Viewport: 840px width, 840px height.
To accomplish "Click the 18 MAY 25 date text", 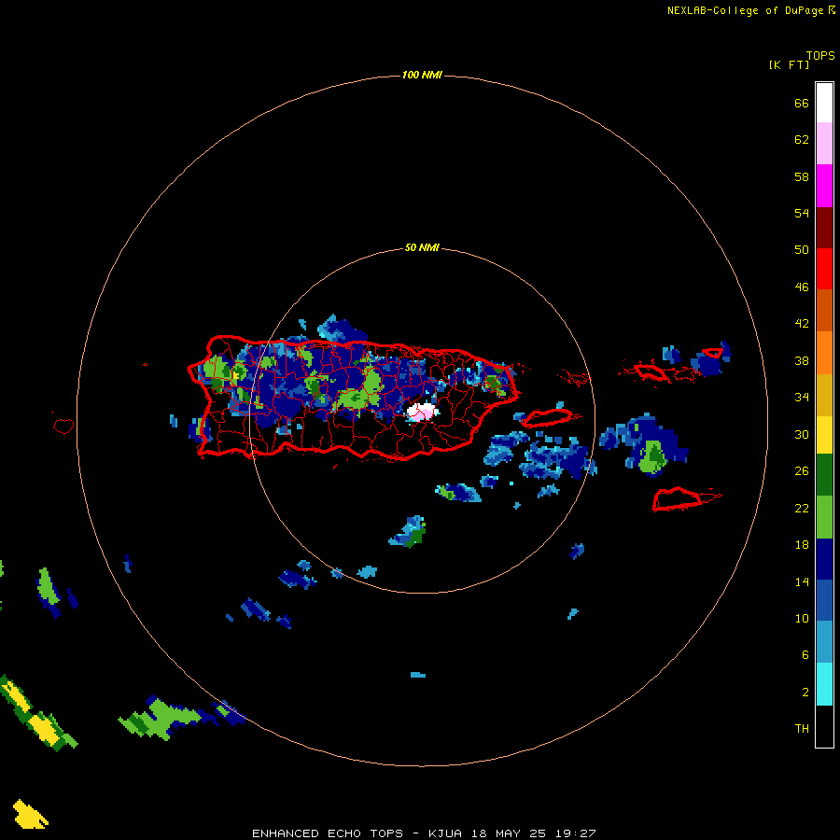I will tap(509, 833).
